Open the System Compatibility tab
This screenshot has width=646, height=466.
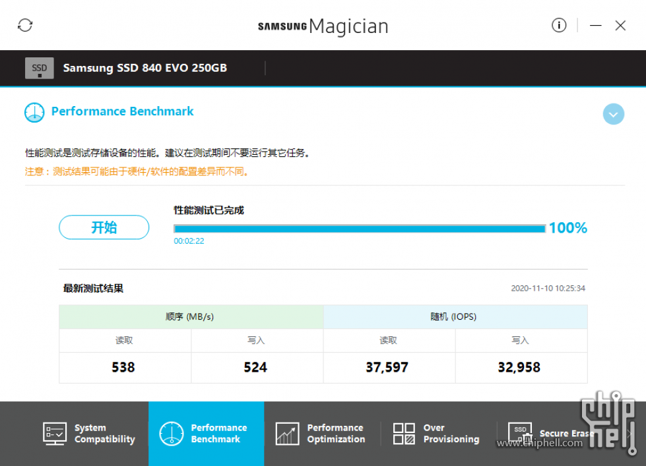point(89,434)
